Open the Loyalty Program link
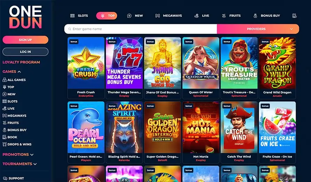Image resolution: width=311 pixels, height=182 pixels. pos(21,62)
